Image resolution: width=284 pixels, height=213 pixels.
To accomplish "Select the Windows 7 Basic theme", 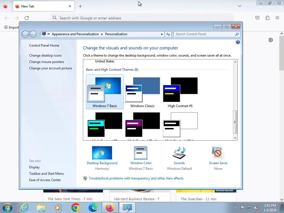I will point(105,92).
